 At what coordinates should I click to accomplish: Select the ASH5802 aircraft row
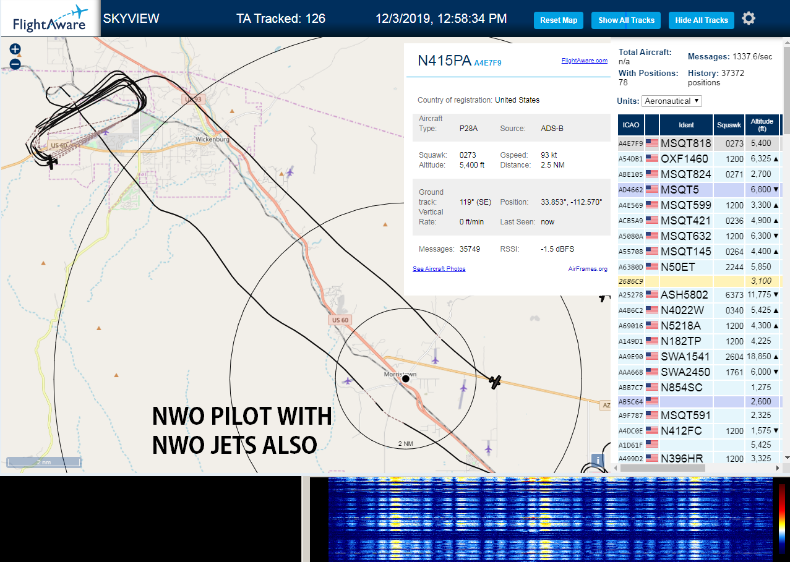[699, 294]
